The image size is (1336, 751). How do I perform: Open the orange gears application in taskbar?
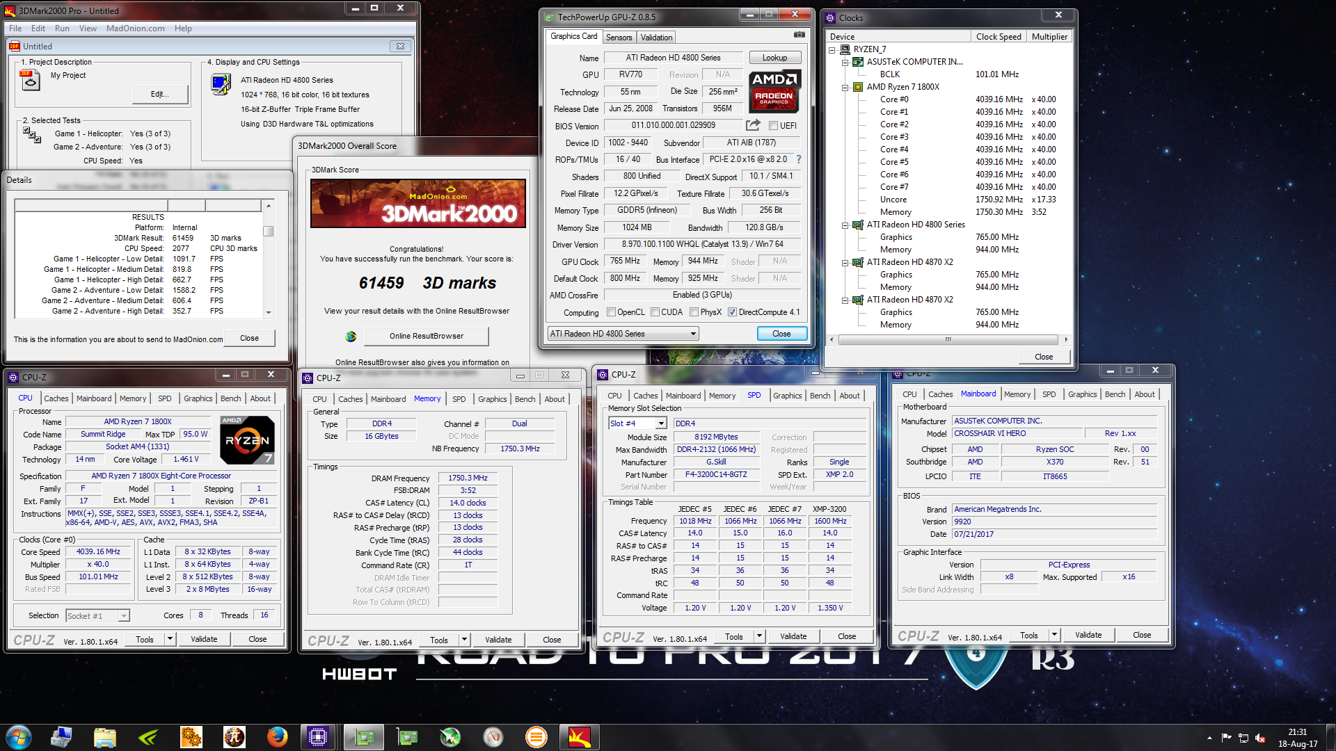[x=191, y=737]
